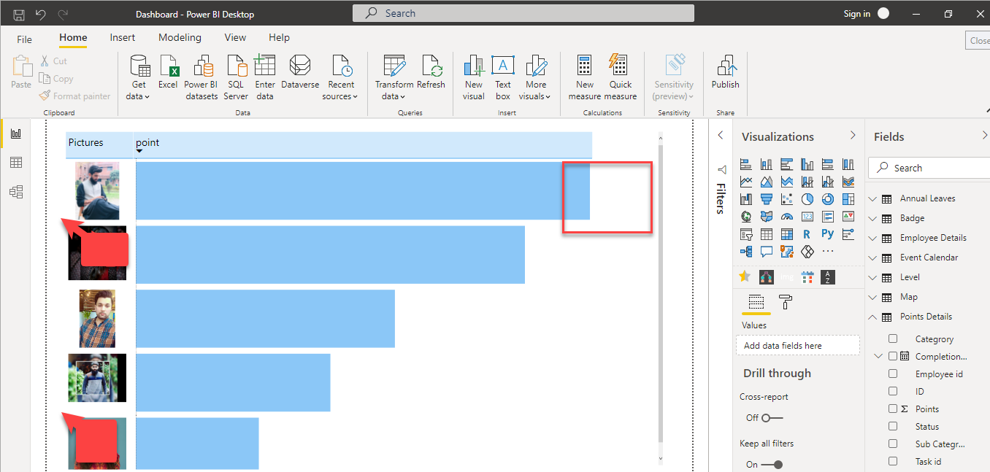This screenshot has height=472, width=990.
Task: Click the Add data fields here well
Action: coord(798,346)
